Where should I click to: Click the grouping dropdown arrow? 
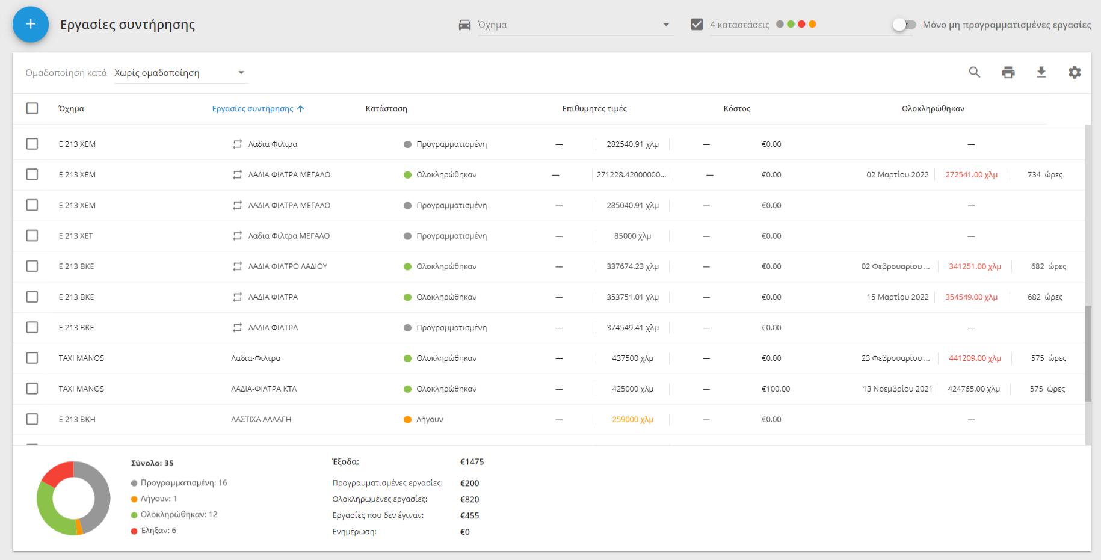coord(241,73)
